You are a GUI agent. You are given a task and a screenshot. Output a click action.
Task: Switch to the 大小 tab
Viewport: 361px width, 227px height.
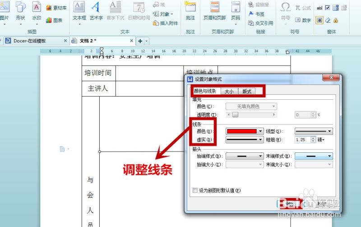click(229, 92)
